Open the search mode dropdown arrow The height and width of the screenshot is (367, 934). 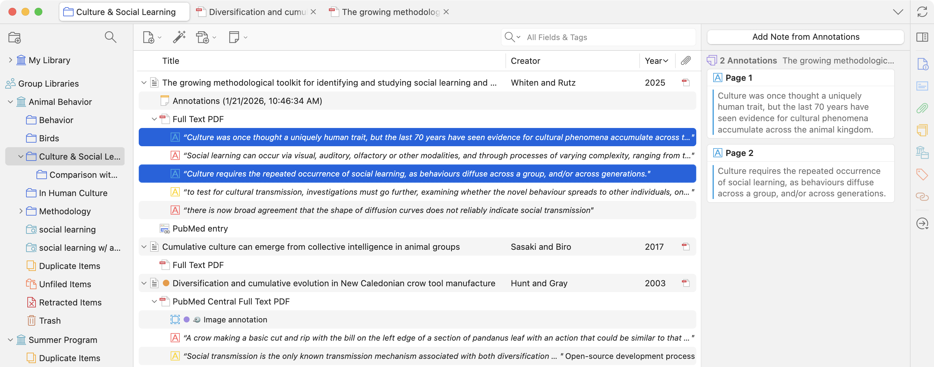(518, 37)
